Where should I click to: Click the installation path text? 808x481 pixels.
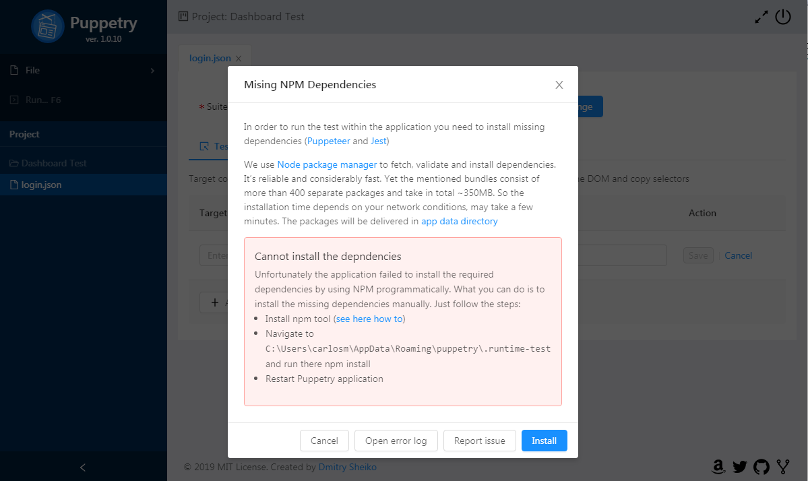(x=408, y=349)
